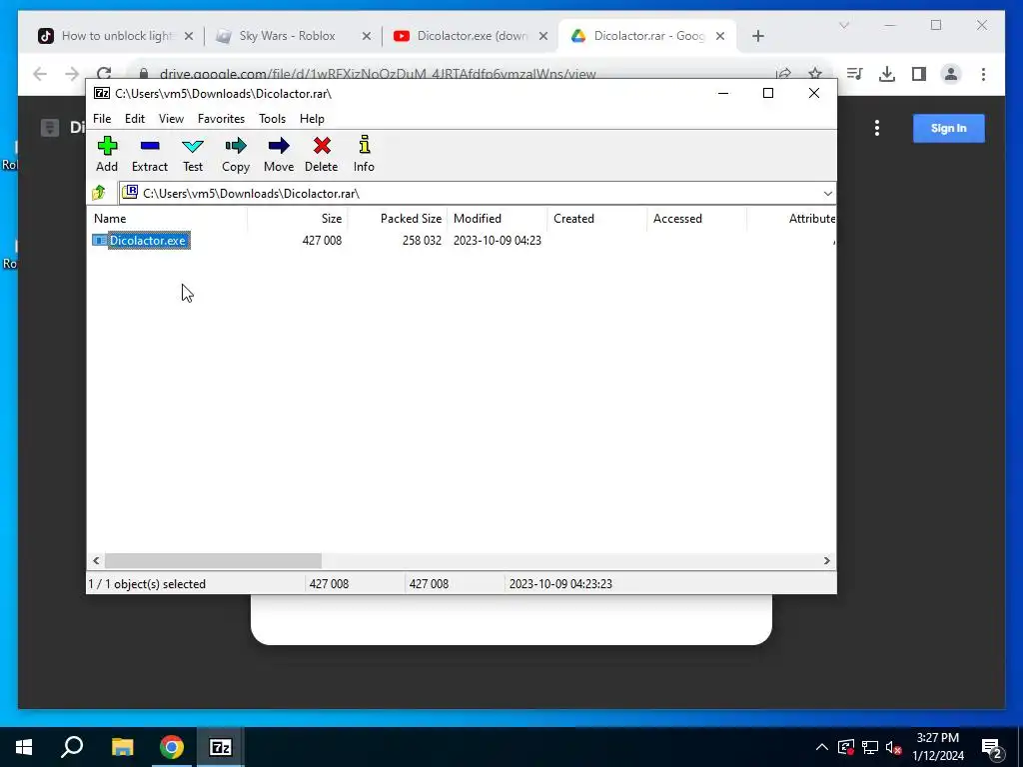Image resolution: width=1023 pixels, height=767 pixels.
Task: Click the scroll left arrow of the file list
Action: (96, 561)
